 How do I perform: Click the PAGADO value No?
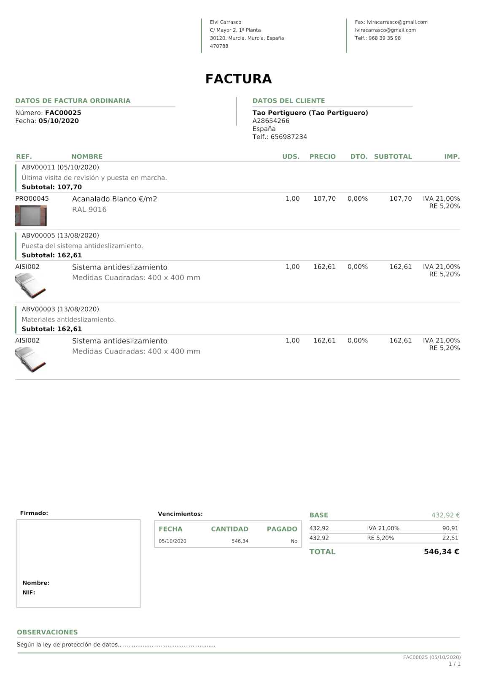(294, 541)
